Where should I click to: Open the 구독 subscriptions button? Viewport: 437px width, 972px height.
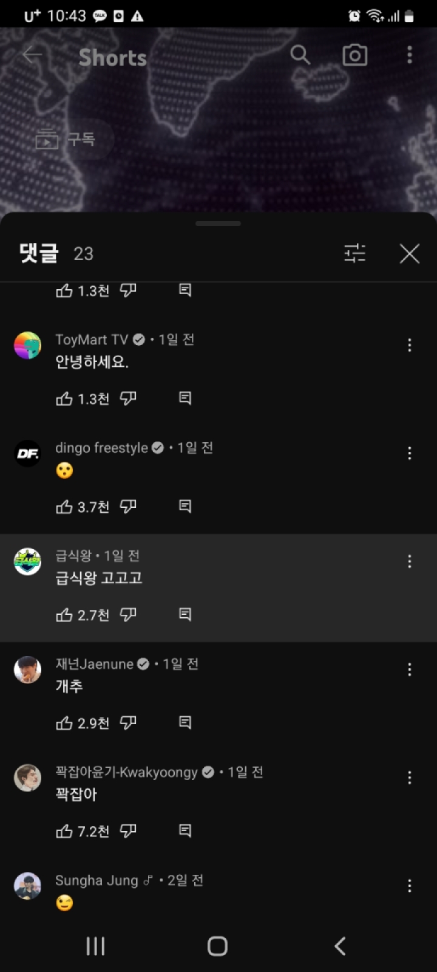(x=67, y=139)
